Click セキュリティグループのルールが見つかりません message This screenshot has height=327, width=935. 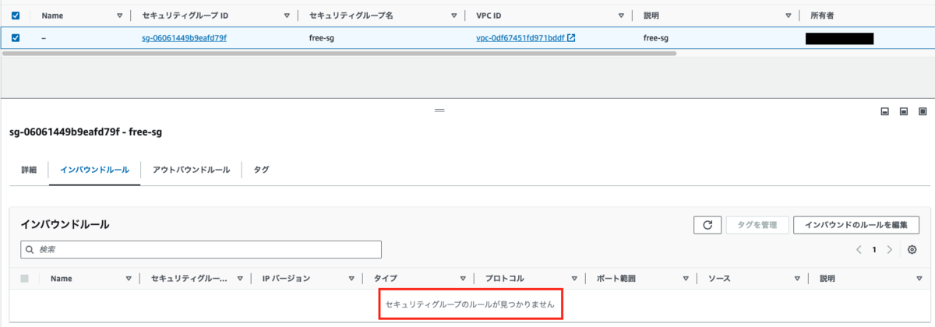pos(470,304)
